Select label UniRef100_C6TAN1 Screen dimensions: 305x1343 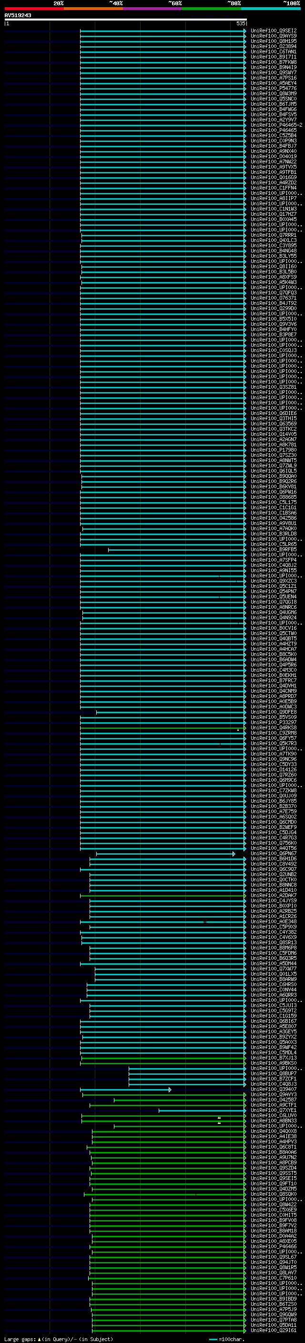pyautogui.click(x=274, y=51)
